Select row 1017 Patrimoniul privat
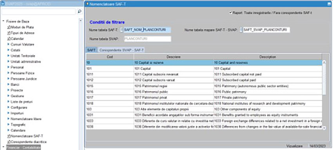This screenshot has width=333, height=150. tap(204, 98)
